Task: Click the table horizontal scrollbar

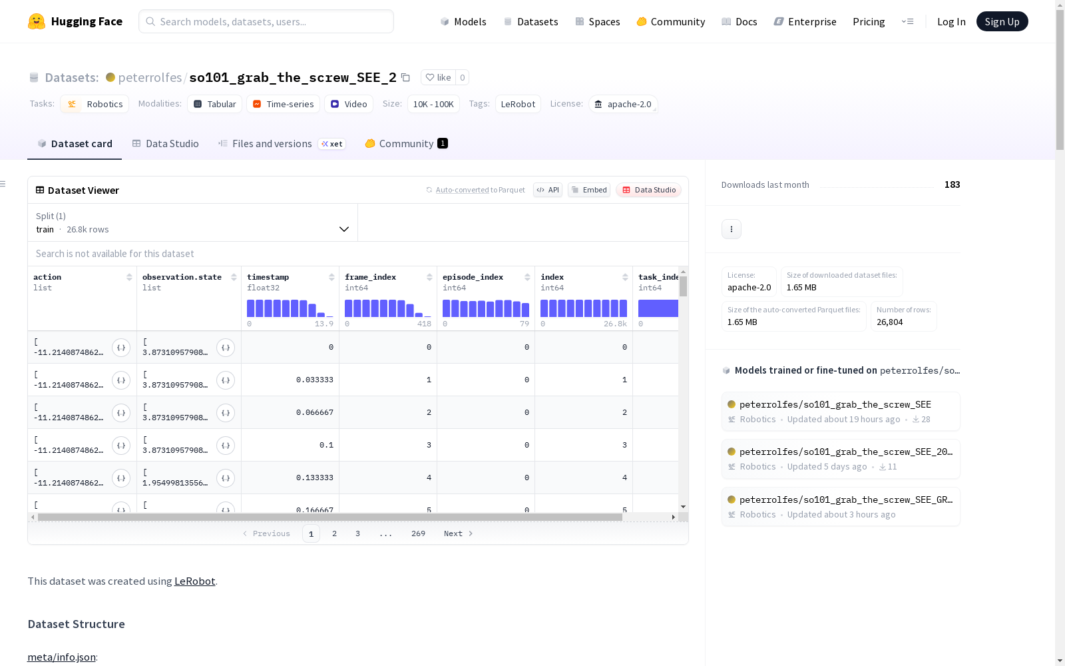Action: [x=330, y=517]
